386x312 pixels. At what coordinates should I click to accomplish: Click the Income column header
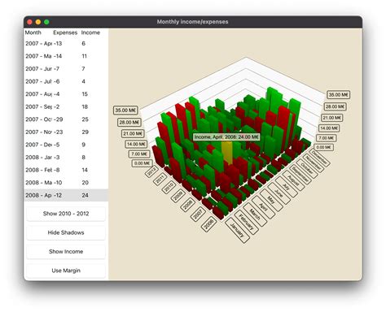[90, 32]
